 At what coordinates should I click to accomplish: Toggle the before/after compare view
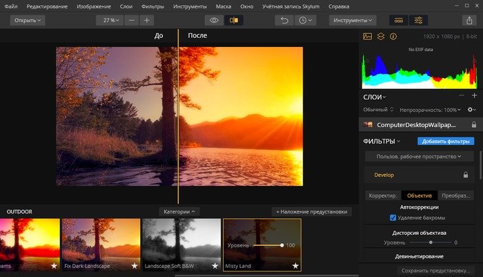tap(233, 20)
